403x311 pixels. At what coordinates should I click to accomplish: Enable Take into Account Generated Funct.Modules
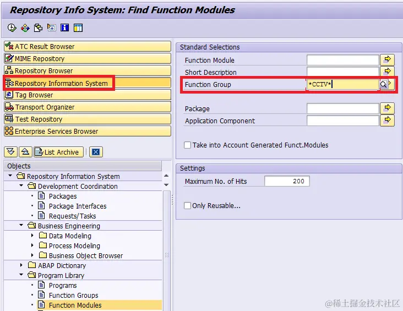tap(187, 145)
